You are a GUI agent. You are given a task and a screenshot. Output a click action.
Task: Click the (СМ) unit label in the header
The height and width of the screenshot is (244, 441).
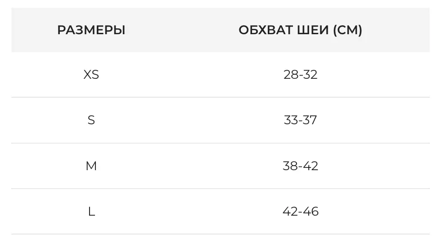coord(347,31)
